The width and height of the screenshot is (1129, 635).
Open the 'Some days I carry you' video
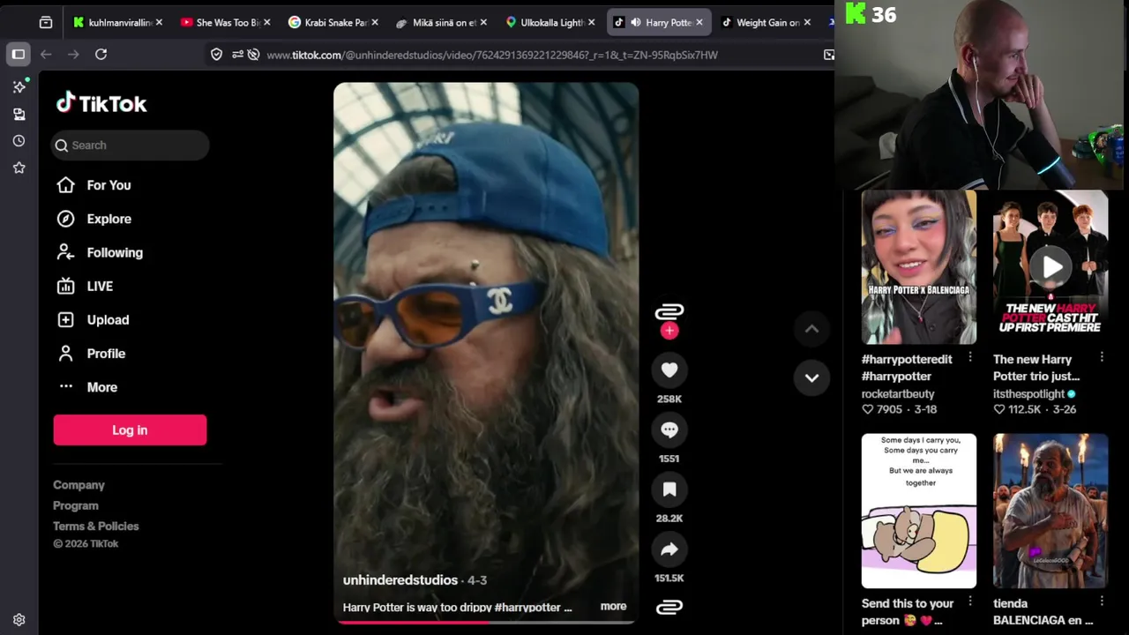[x=919, y=511]
